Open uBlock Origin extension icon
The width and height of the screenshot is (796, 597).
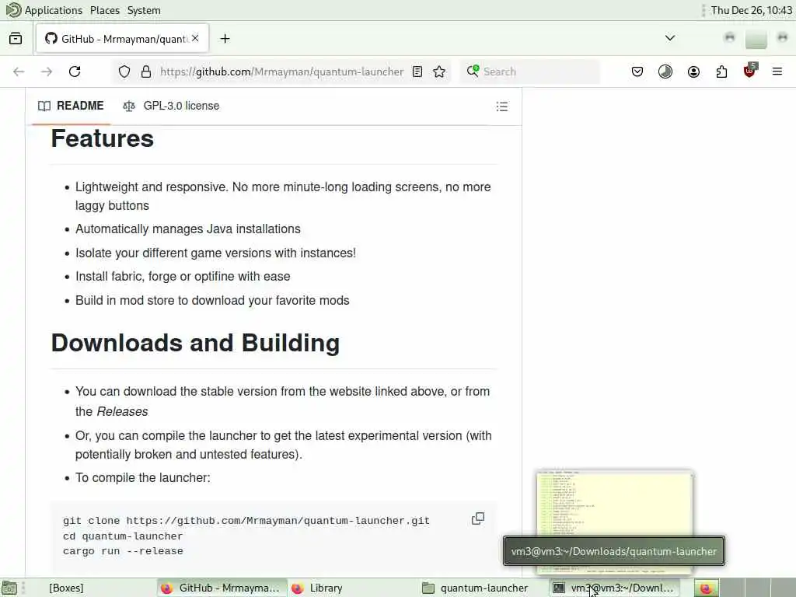coord(750,71)
